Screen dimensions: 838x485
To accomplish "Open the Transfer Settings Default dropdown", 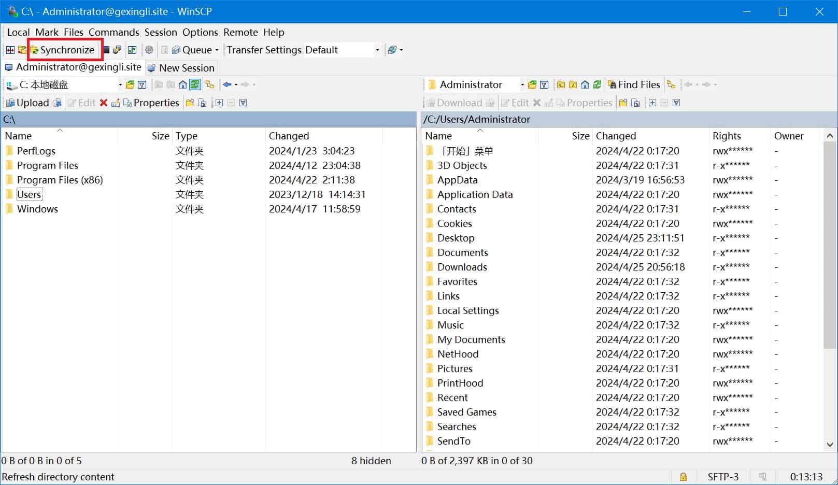I will pyautogui.click(x=377, y=50).
